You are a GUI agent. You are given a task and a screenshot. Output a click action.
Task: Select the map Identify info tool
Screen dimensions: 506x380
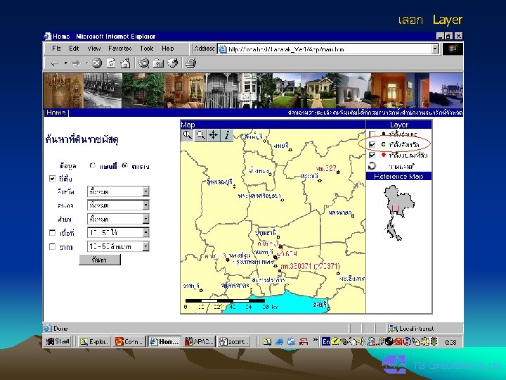tap(227, 135)
